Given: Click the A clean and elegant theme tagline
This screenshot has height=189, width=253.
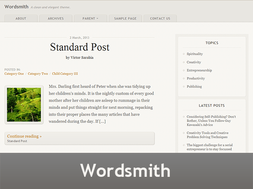Looking at the screenshot, I should [x=51, y=7].
